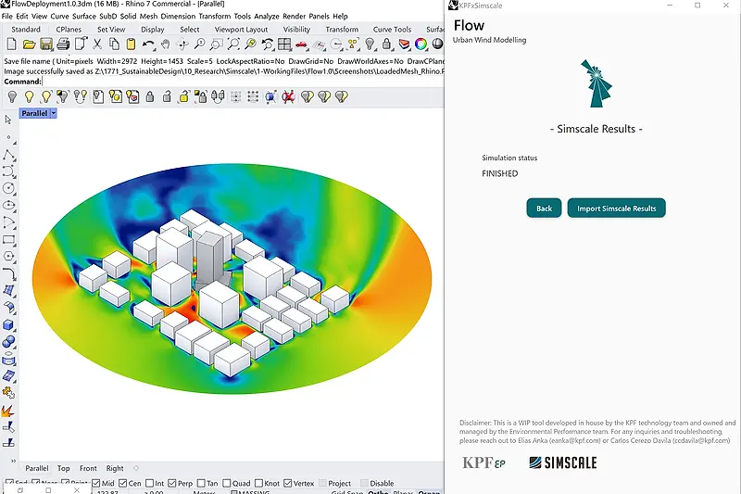Open the Parallel viewport title dropdown arrow
Screen dimensions: 741x494
pos(54,113)
